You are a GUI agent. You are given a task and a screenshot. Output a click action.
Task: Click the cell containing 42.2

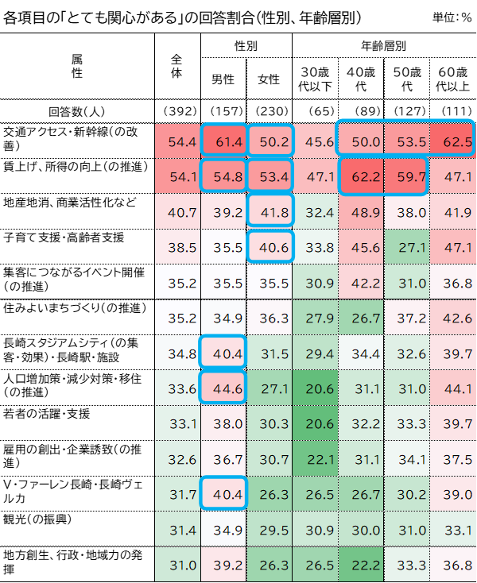(361, 283)
